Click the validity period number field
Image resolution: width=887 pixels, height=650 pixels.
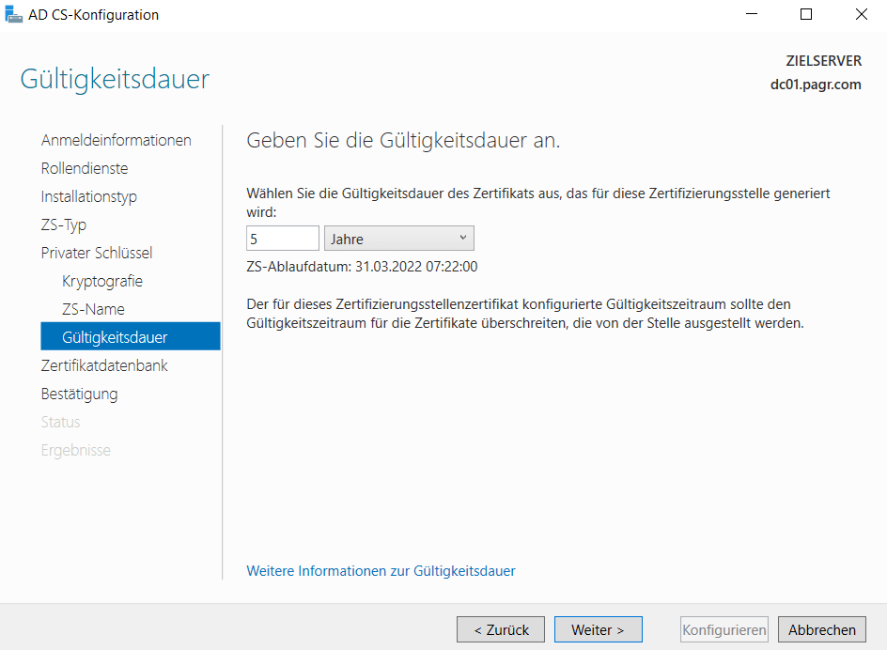(282, 239)
